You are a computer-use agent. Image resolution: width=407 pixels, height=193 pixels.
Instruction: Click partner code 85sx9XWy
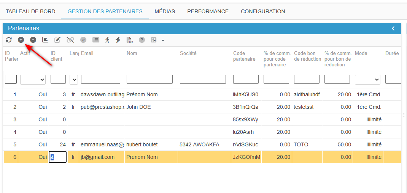pos(246,119)
